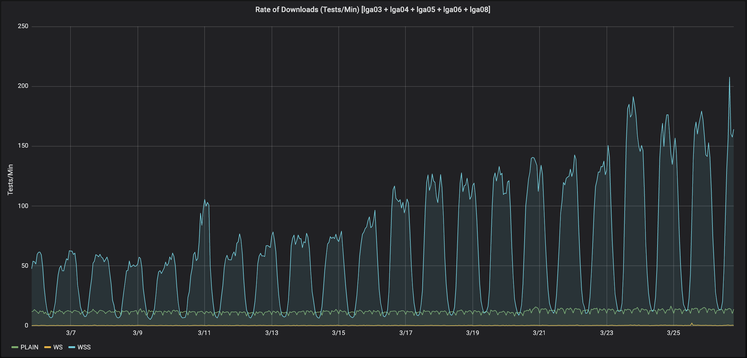Click the 3/7 x-axis date label
This screenshot has width=747, height=358.
pos(71,333)
